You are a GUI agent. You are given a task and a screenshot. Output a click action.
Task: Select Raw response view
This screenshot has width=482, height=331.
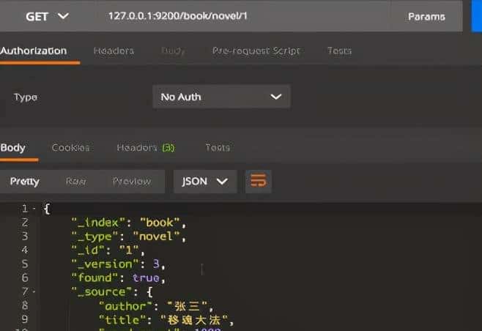point(75,182)
